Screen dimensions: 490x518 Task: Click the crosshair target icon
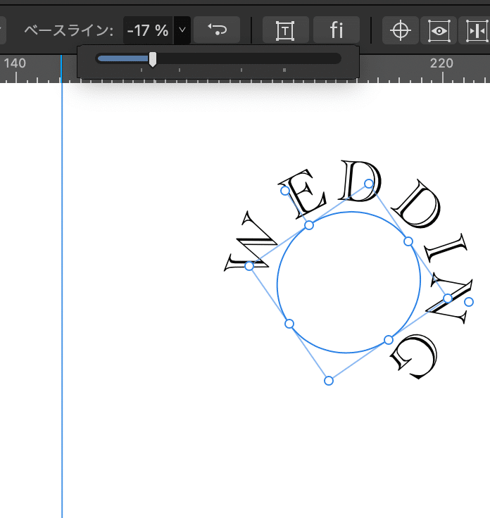[x=400, y=30]
